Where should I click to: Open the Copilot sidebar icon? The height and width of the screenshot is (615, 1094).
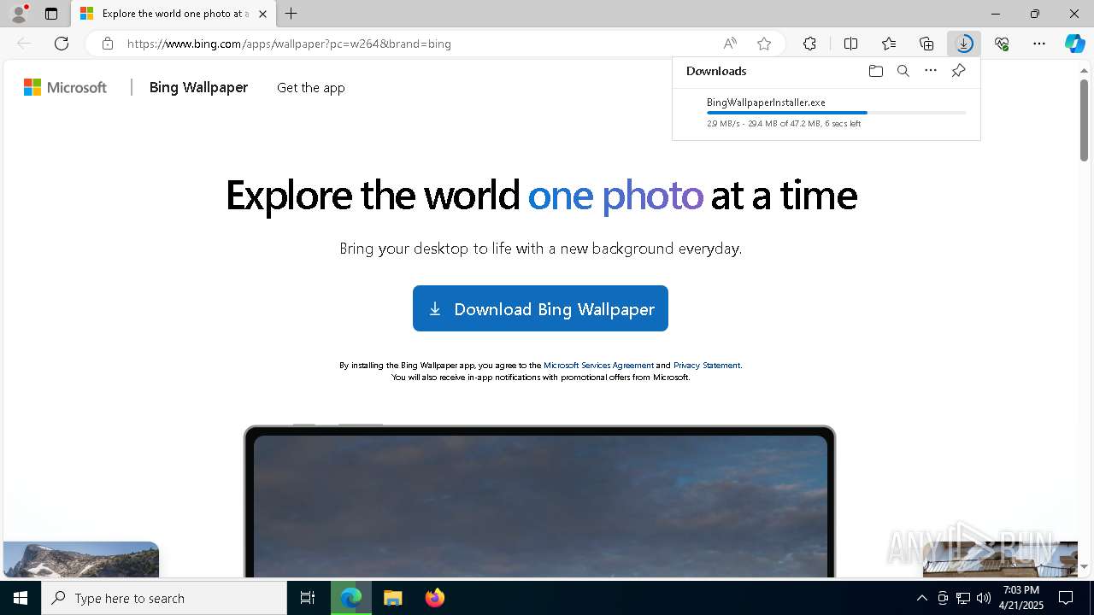[x=1074, y=44]
